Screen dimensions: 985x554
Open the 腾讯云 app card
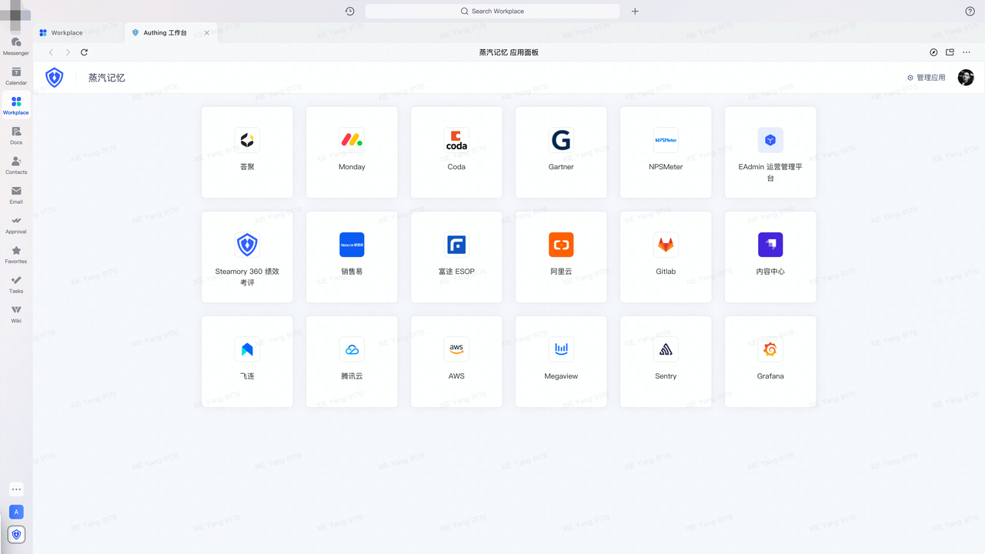coord(352,362)
